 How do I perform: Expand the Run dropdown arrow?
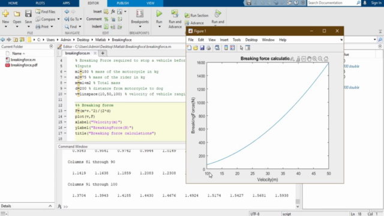(x=159, y=26)
